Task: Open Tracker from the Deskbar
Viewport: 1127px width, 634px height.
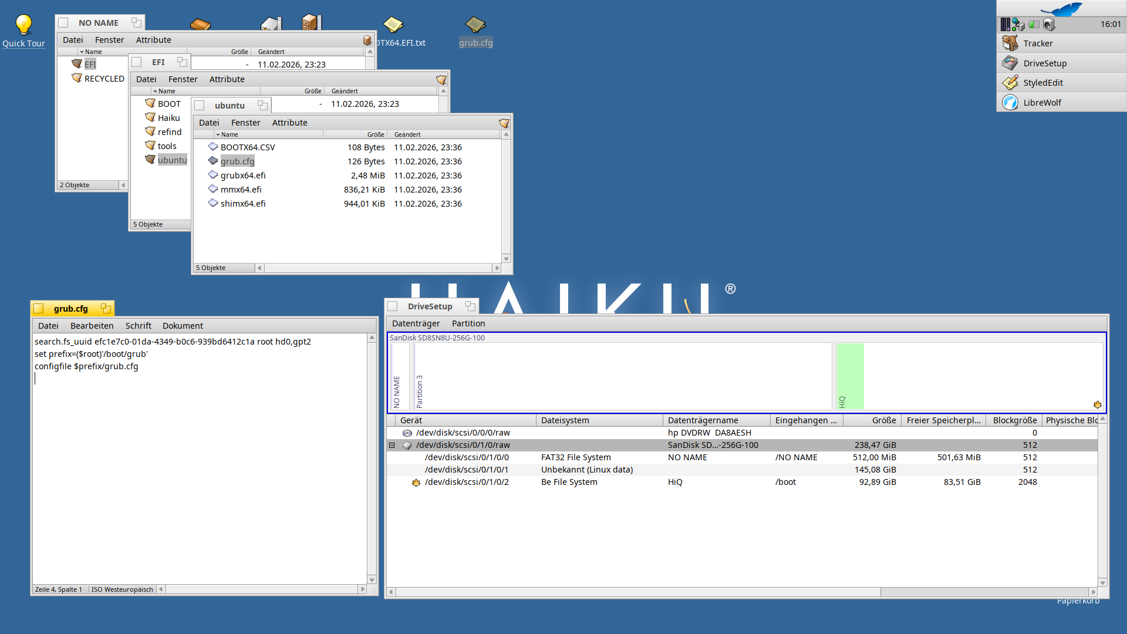Action: pos(1037,43)
